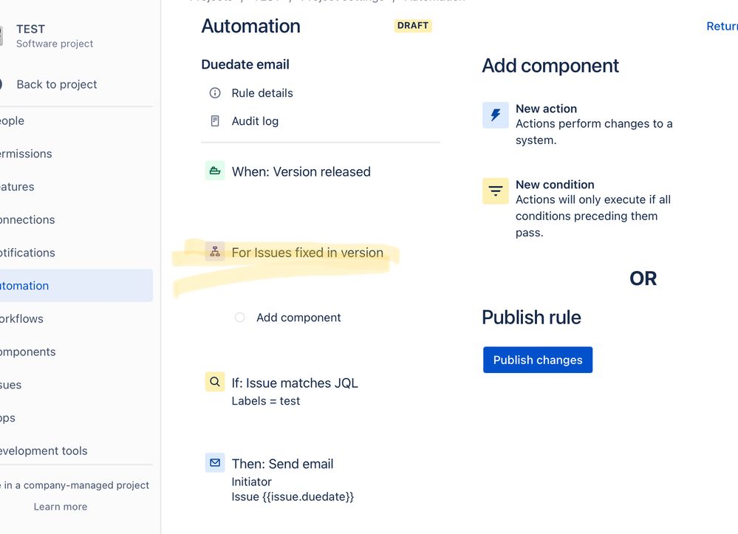Click the branch icon for Issues fixed in version

[215, 252]
